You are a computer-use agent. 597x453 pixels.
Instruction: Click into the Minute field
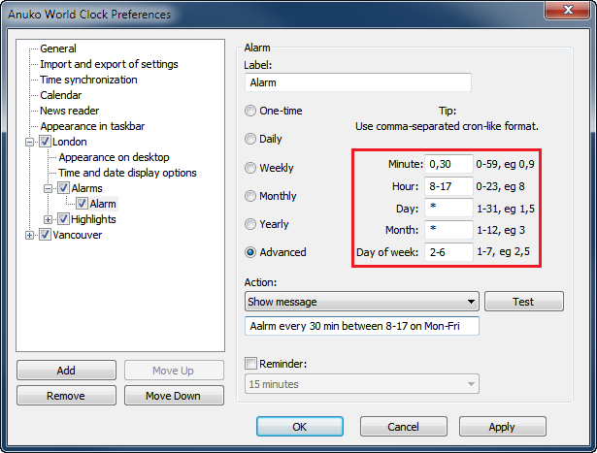[448, 164]
